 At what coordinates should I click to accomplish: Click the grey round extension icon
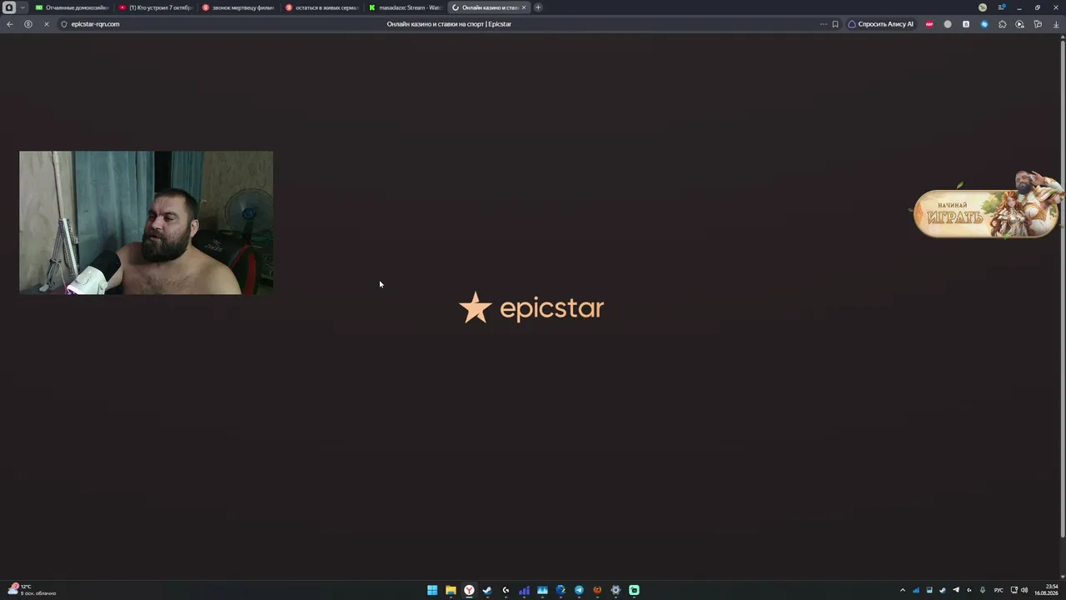pyautogui.click(x=948, y=24)
